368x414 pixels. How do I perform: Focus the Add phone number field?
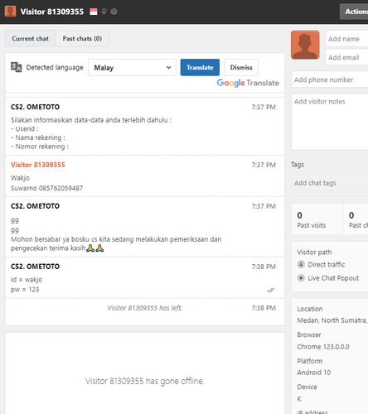point(330,79)
